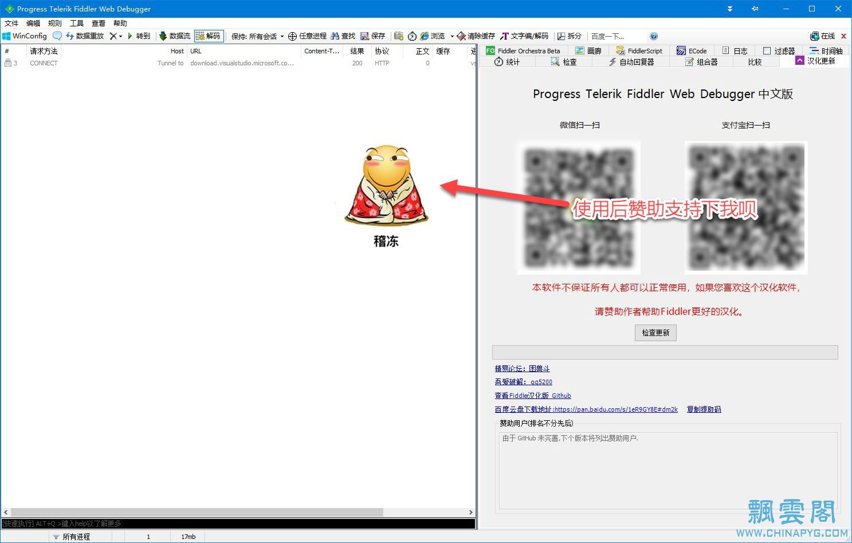
Task: Switch to the 时间轴 timeline tab
Action: [826, 50]
